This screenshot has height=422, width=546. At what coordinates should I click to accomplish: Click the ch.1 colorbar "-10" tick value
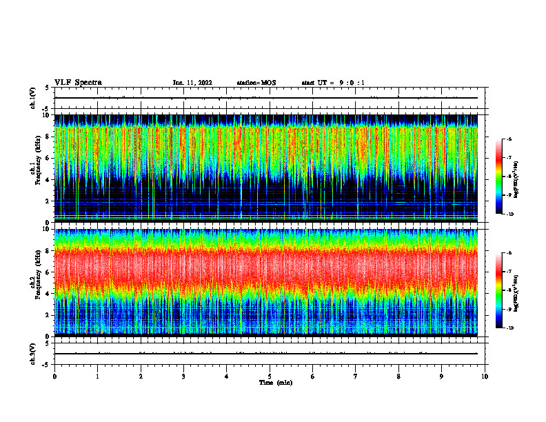point(509,214)
